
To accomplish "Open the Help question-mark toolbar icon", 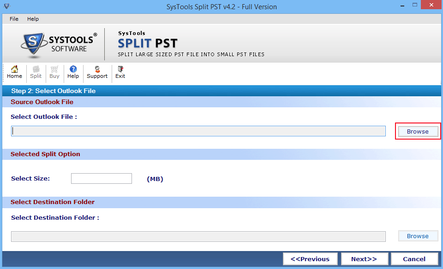I will [x=73, y=72].
